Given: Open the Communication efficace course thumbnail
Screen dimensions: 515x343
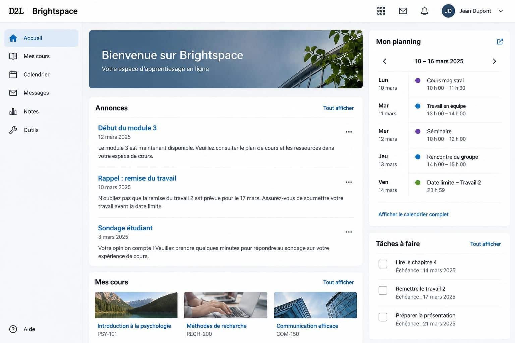Looking at the screenshot, I should [316, 305].
